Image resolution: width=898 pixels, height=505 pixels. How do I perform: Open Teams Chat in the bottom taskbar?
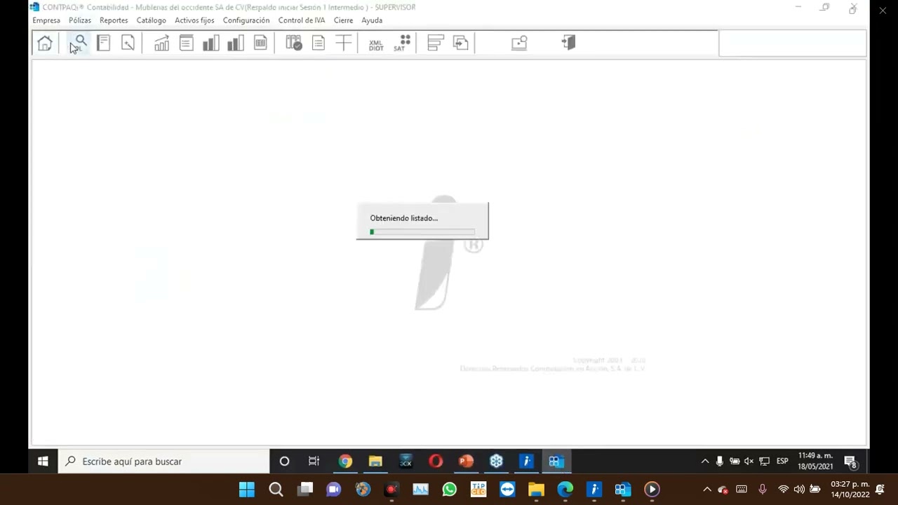click(x=334, y=490)
